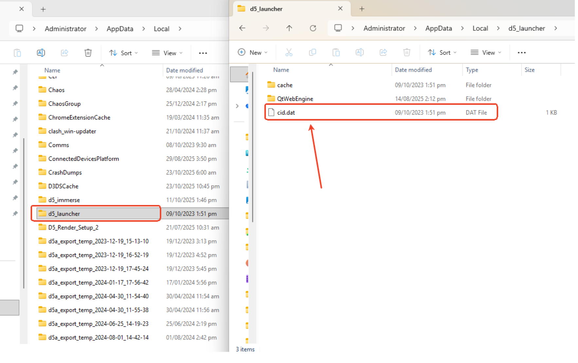Click the Share icon in right toolbar
Viewport: 578px width, 363px height.
tap(383, 53)
